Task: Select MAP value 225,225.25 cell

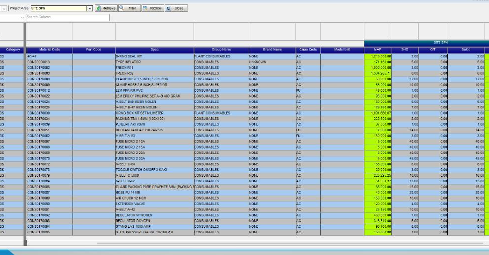Action: [378, 175]
